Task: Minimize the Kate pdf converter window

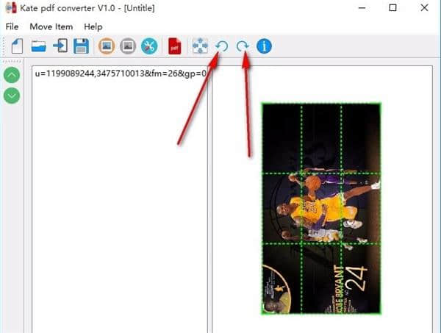Action: (362, 8)
